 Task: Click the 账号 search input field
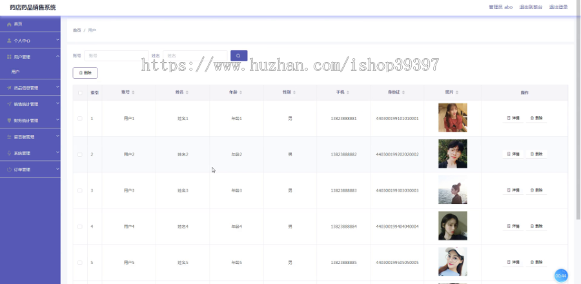(116, 56)
